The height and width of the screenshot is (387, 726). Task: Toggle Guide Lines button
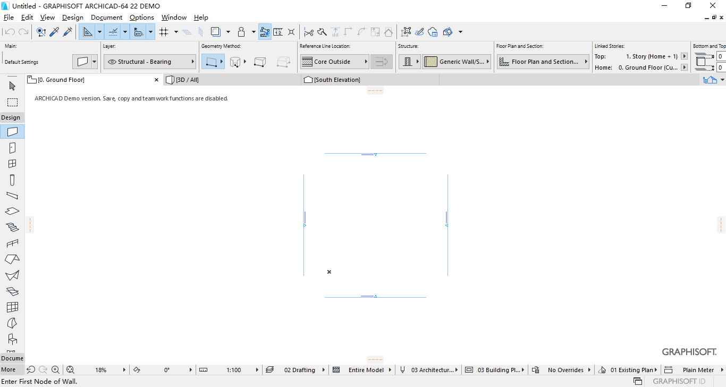coord(88,32)
